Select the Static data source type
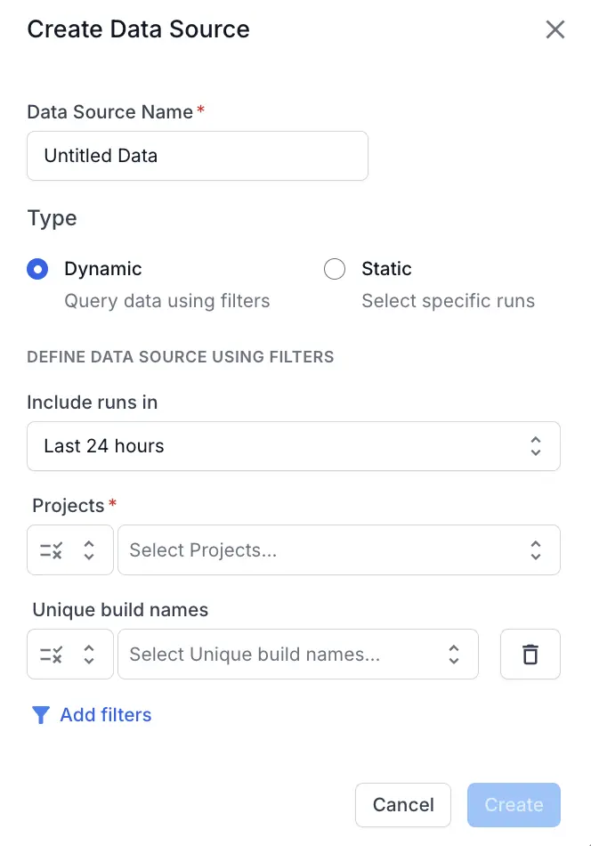The image size is (591, 846). 334,269
